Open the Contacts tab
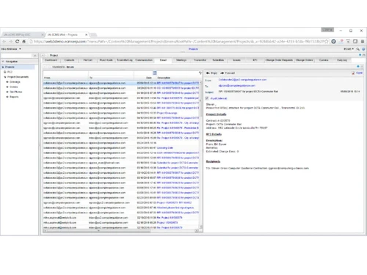367x275 pixels. pyautogui.click(x=69, y=60)
